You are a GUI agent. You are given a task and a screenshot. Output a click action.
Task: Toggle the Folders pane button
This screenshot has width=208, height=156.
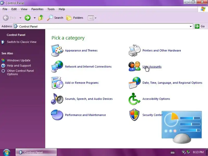[75, 18]
